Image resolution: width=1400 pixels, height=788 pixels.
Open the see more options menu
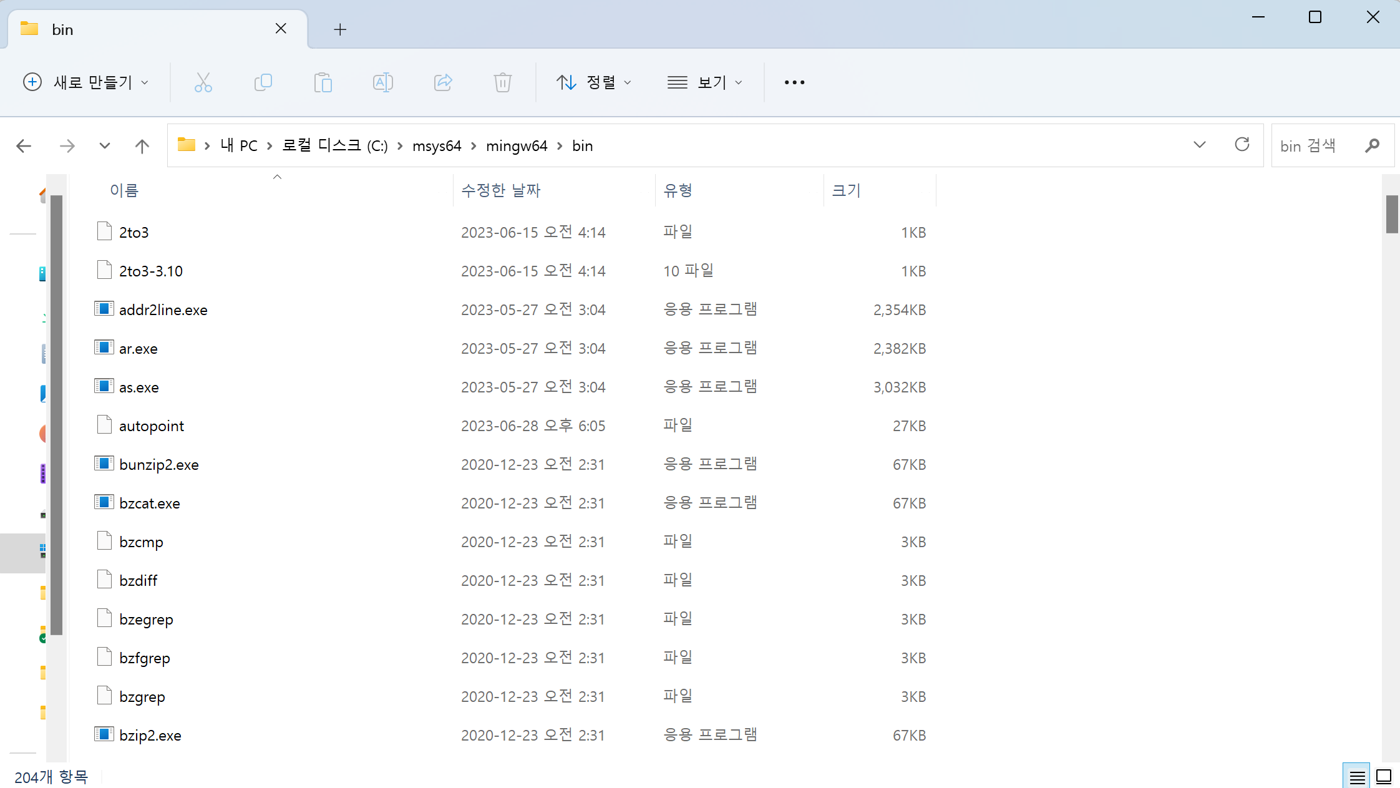(794, 82)
